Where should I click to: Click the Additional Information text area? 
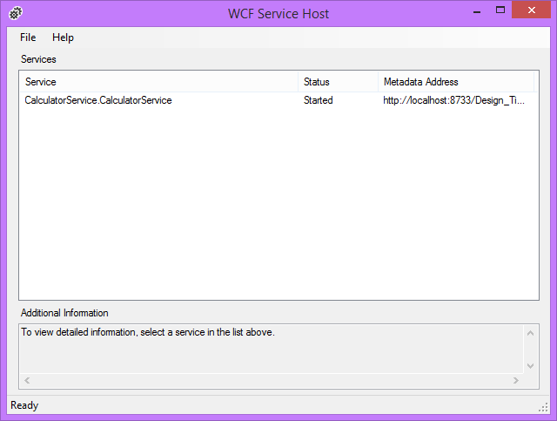261,349
